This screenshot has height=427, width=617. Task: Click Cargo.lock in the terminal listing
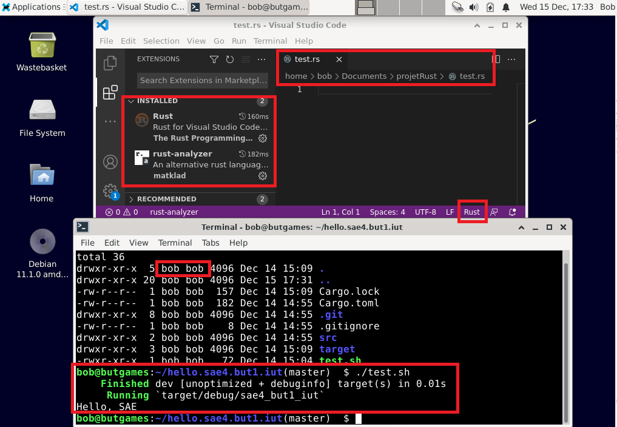(x=349, y=292)
